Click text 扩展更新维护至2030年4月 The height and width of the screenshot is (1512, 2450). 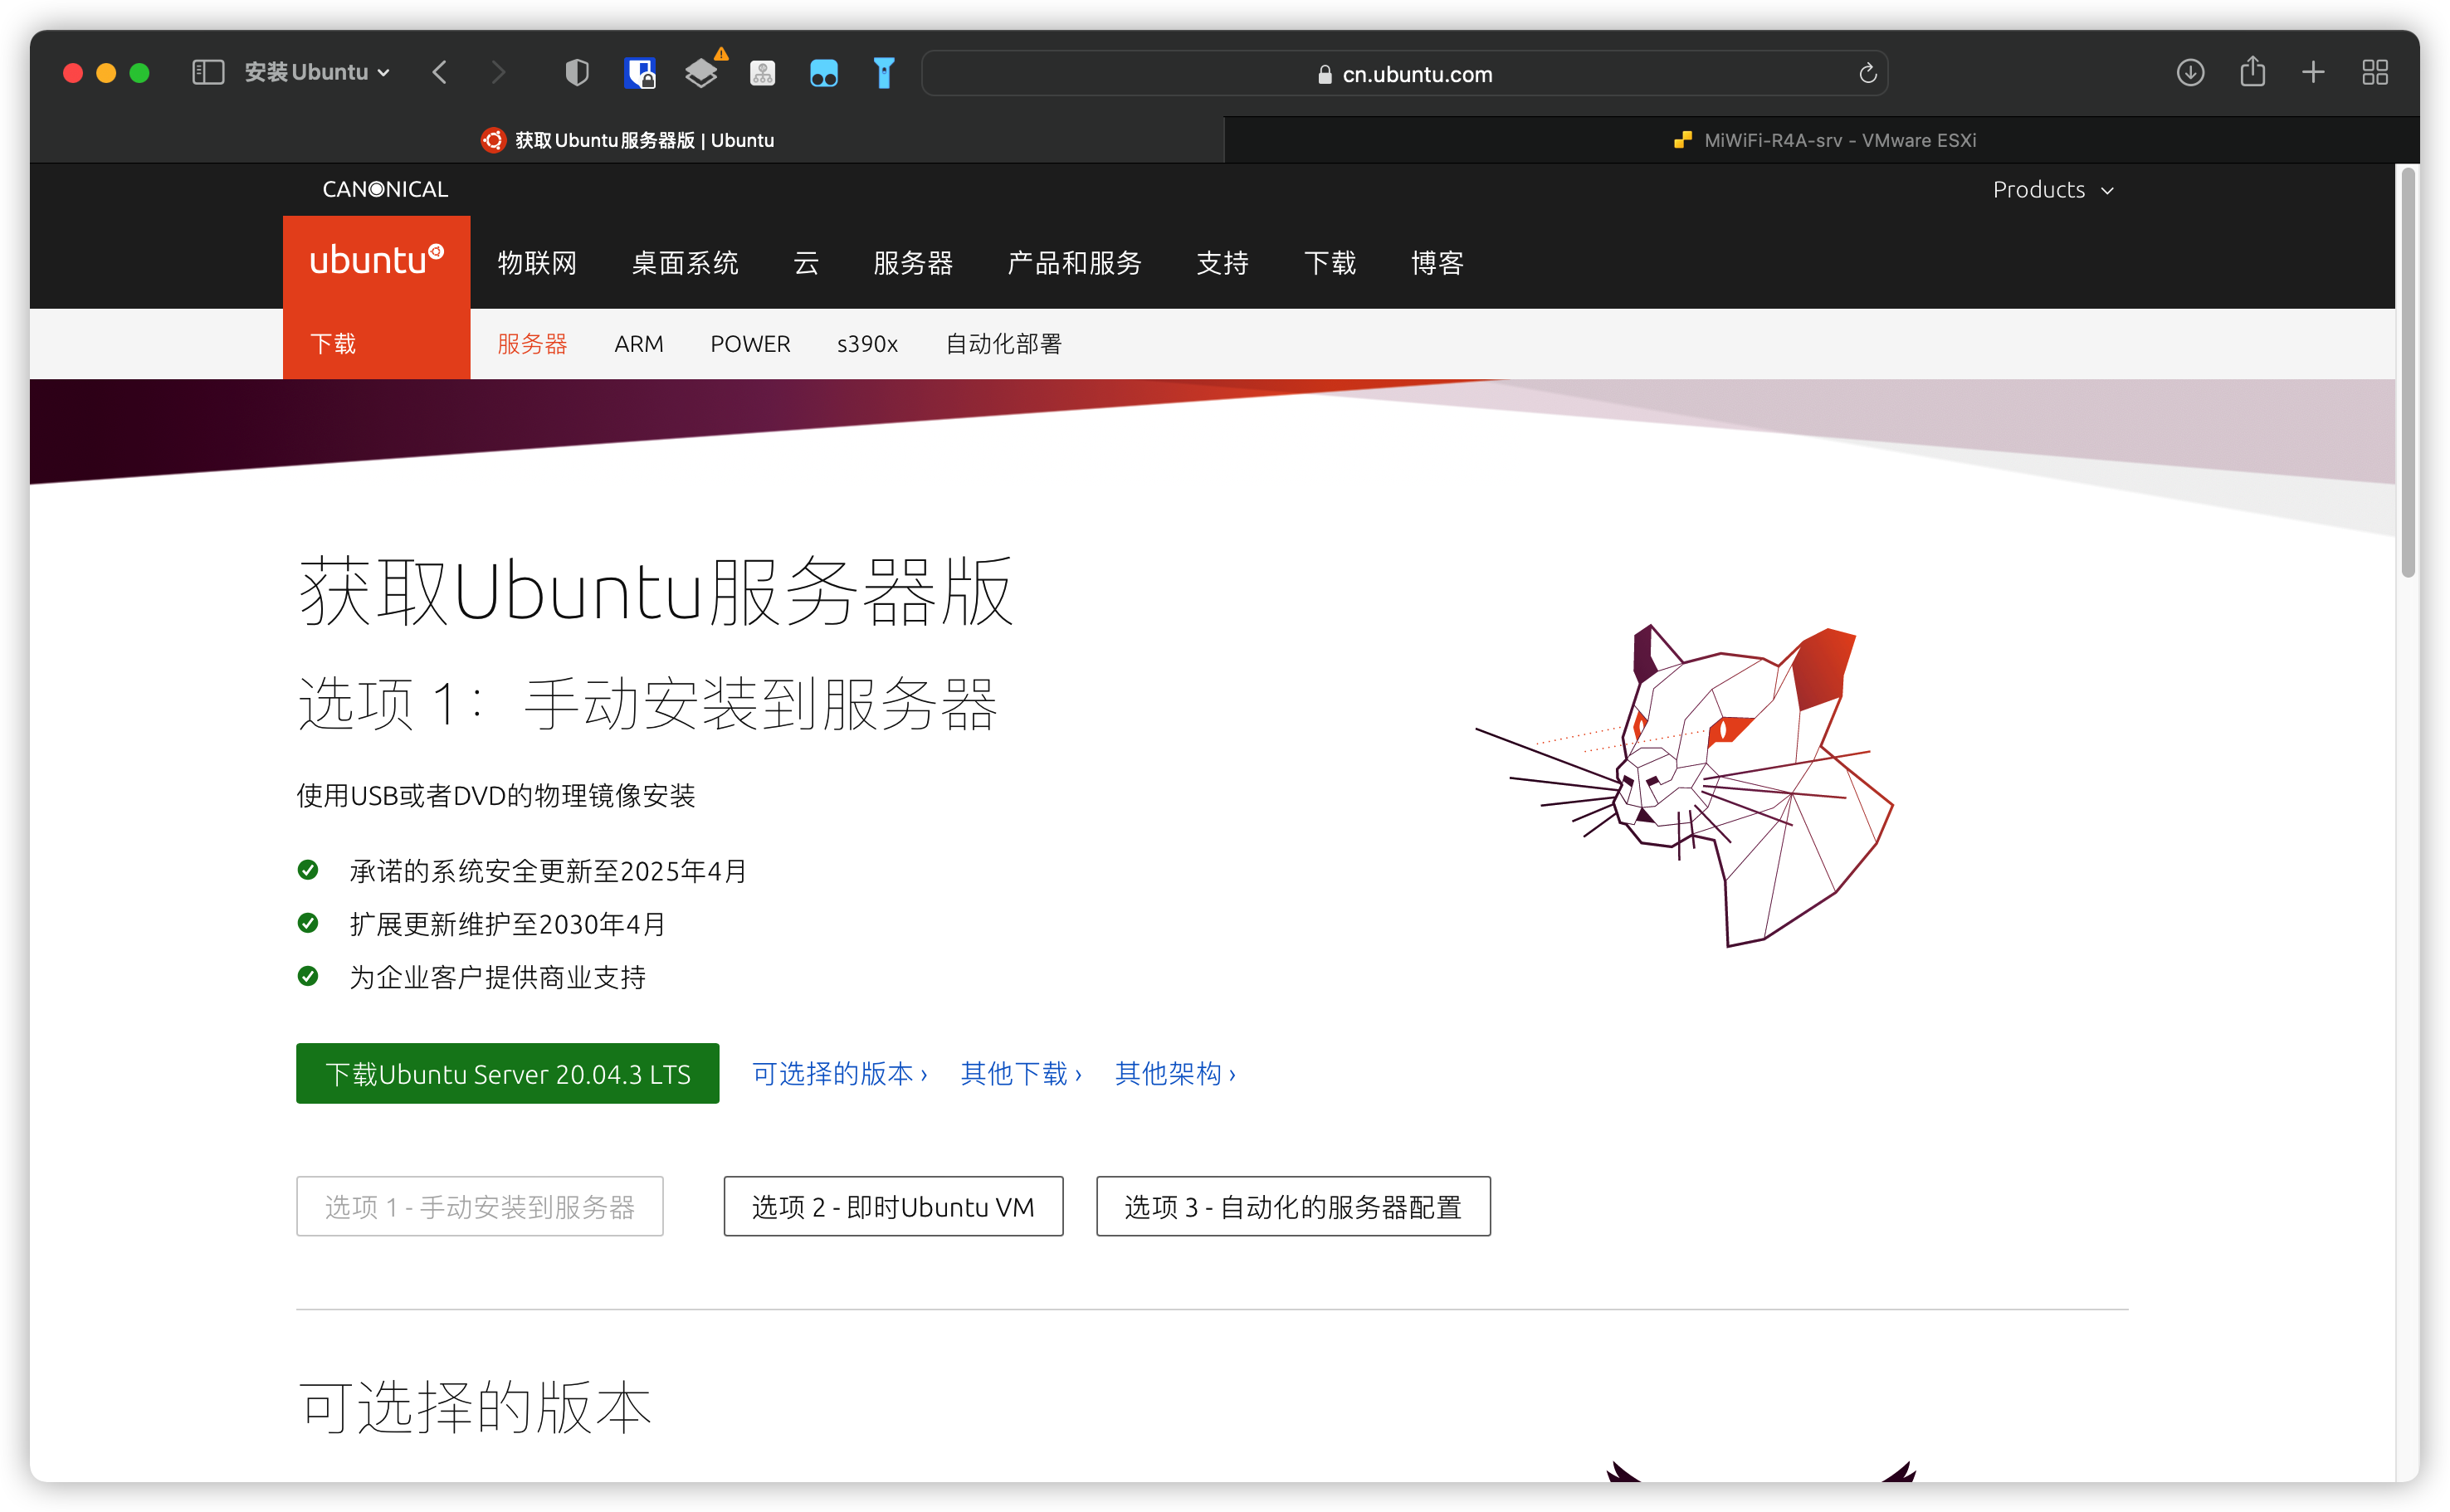507,924
